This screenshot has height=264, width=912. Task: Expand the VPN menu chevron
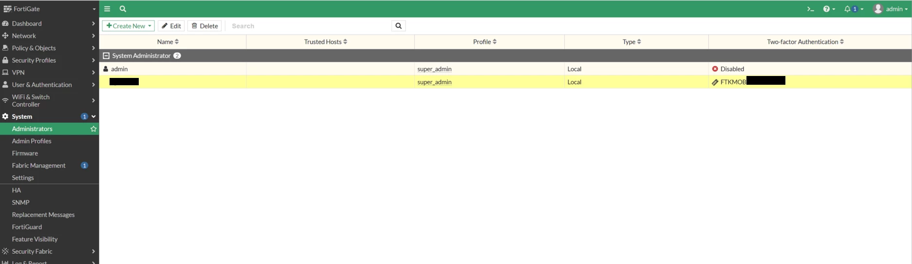pyautogui.click(x=93, y=72)
